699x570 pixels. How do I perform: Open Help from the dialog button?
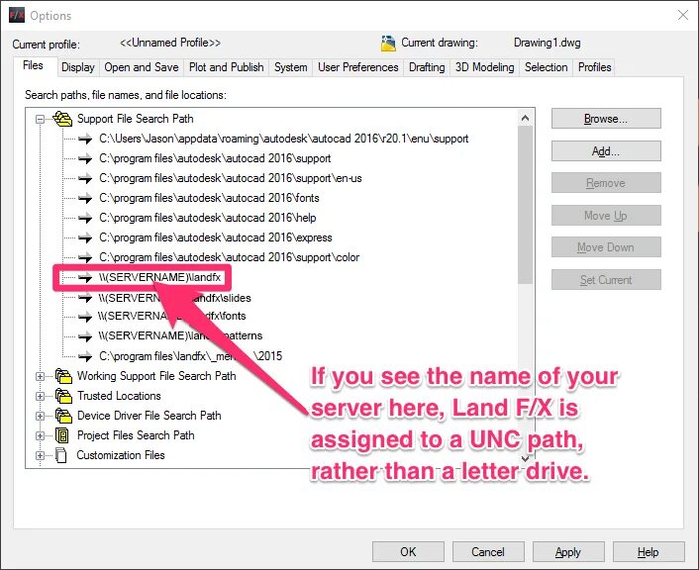click(x=649, y=552)
